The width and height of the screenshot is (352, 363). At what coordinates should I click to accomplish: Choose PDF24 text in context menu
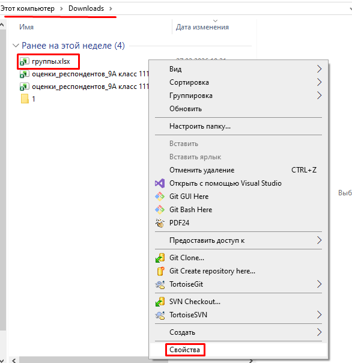(180, 223)
